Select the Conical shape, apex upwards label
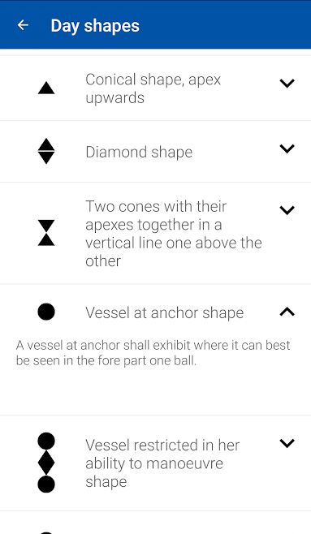The width and height of the screenshot is (311, 534). coord(153,88)
